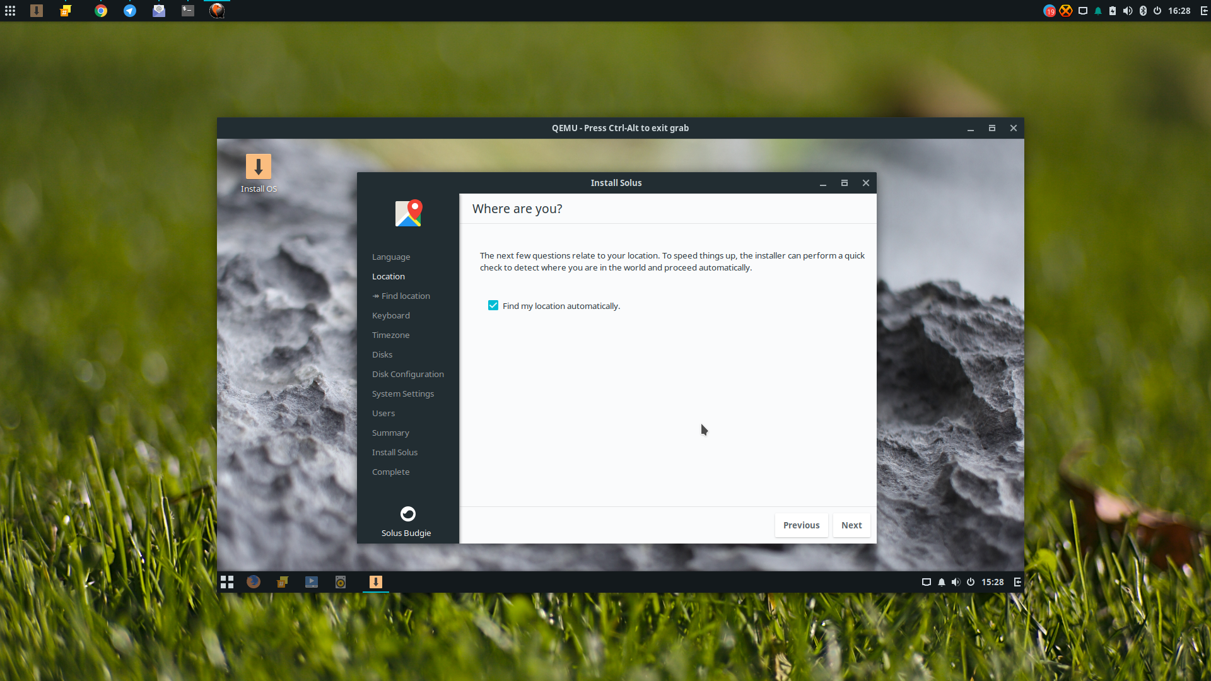This screenshot has width=1211, height=681.
Task: Toggle guest Raven sidebar icon
Action: (1017, 582)
